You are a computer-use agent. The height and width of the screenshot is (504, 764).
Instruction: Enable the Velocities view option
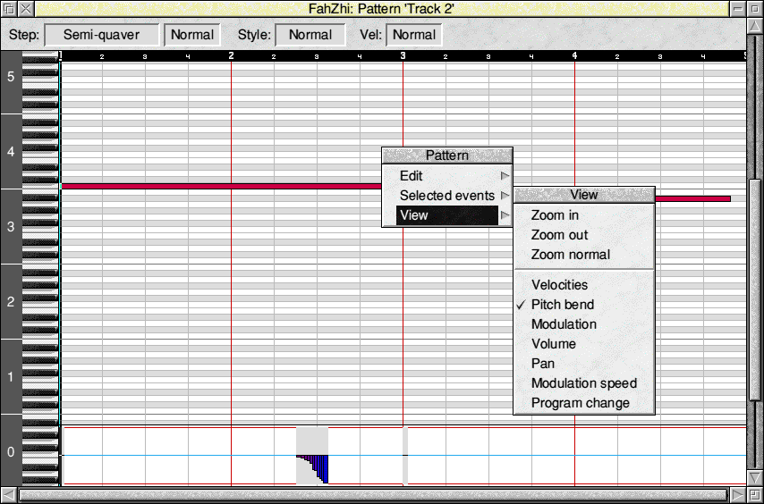[559, 285]
